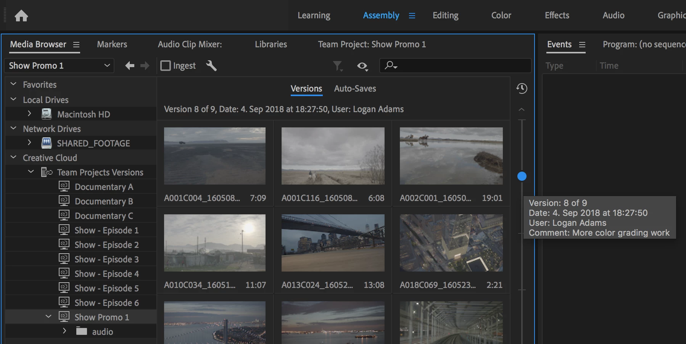Viewport: 686px width, 344px height.
Task: Select the Versions view
Action: pyautogui.click(x=306, y=89)
